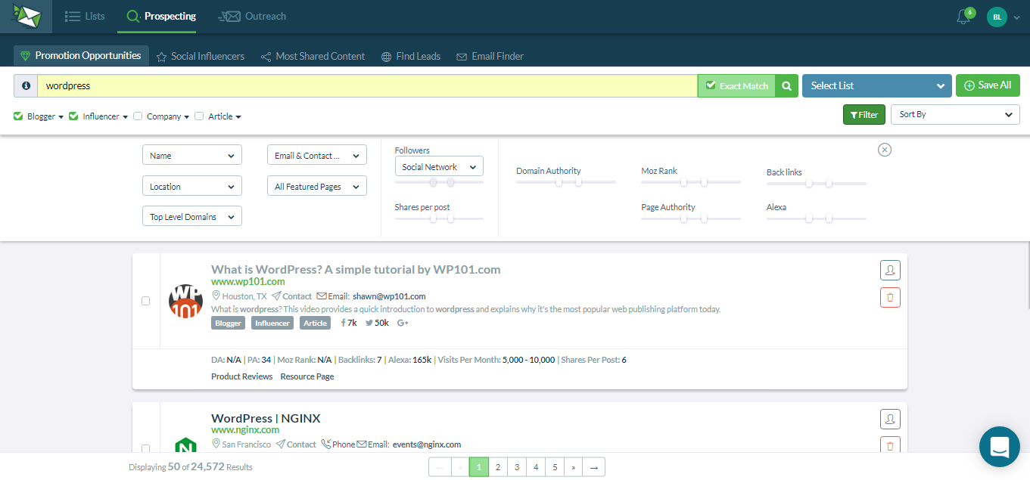Open the Prospecting tab

pos(161,16)
